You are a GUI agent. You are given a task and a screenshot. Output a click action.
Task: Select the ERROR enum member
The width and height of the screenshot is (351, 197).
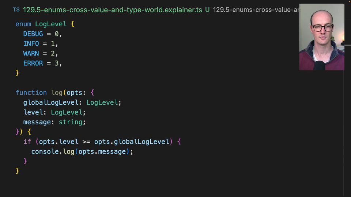[x=33, y=63]
